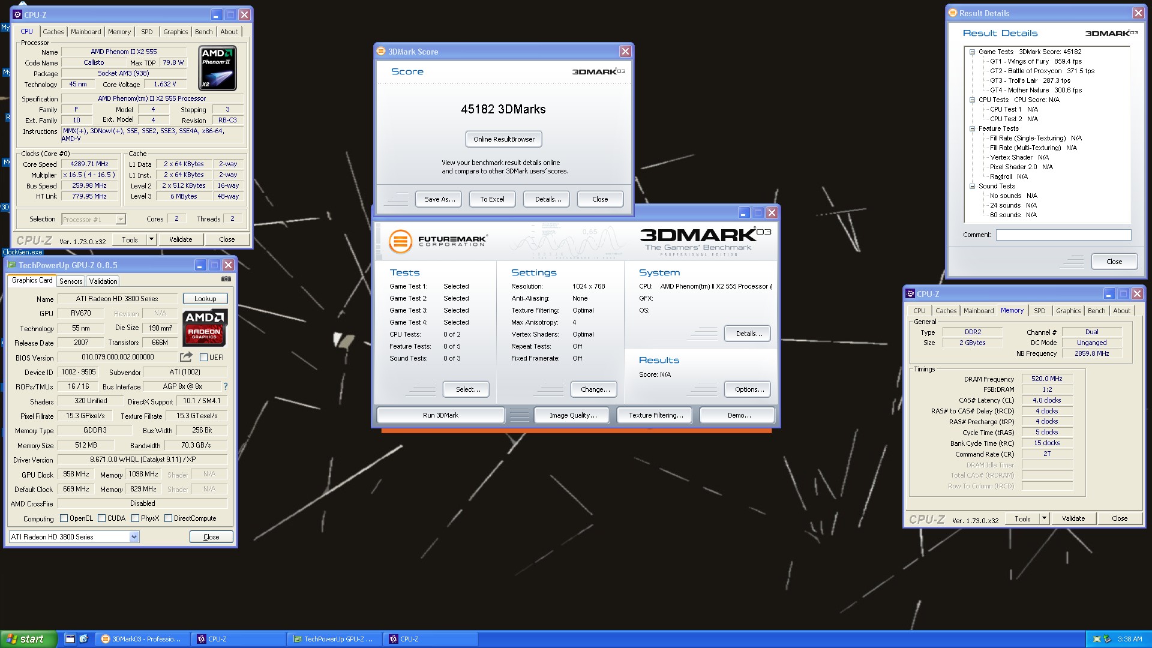Click the Image Quality... button
Screen dimensions: 1152x648
click(573, 415)
